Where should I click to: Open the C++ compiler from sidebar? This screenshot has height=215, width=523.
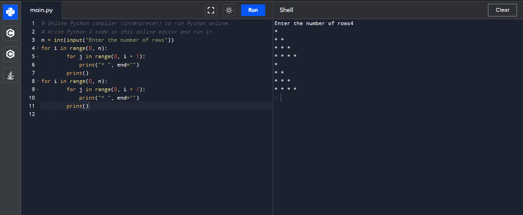[x=10, y=54]
